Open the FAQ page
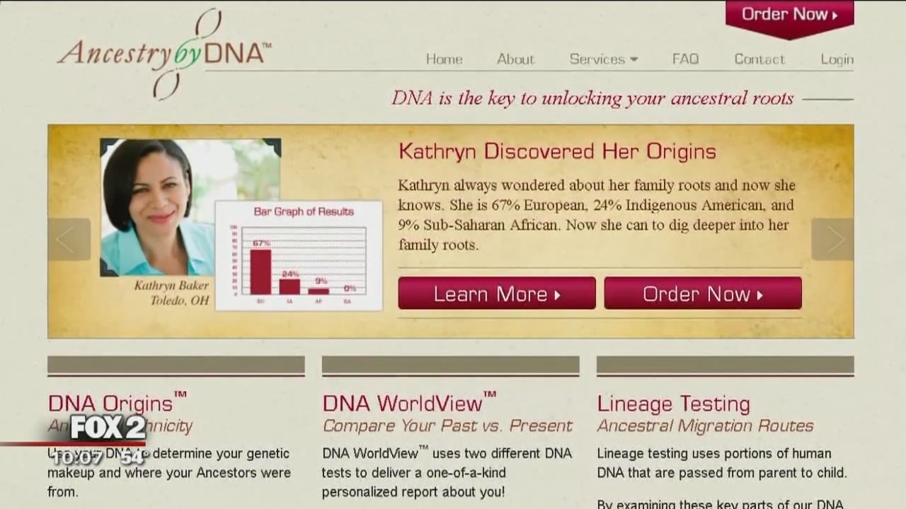906x509 pixels. pyautogui.click(x=685, y=59)
